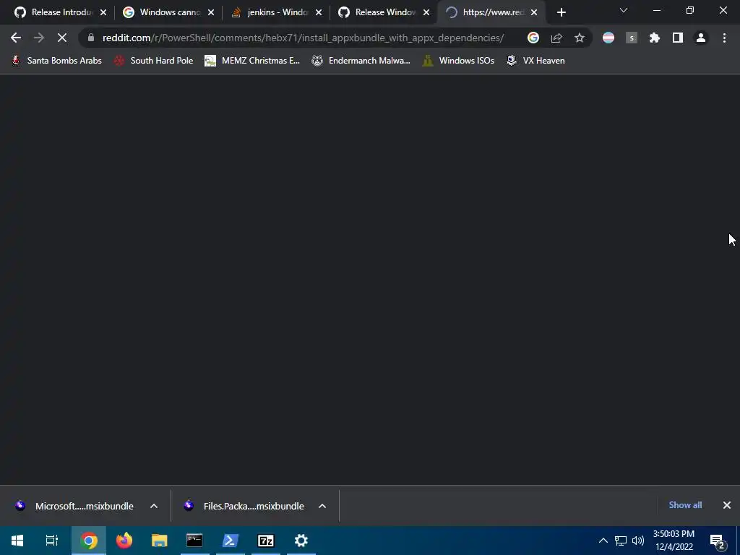740x555 pixels.
Task: Bookmark this tab with the star
Action: 580,38
